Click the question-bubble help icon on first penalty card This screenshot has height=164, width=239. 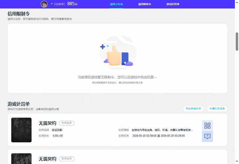(207, 137)
